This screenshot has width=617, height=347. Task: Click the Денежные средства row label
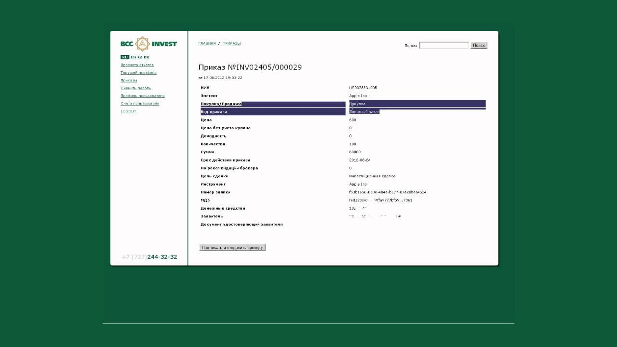click(223, 208)
